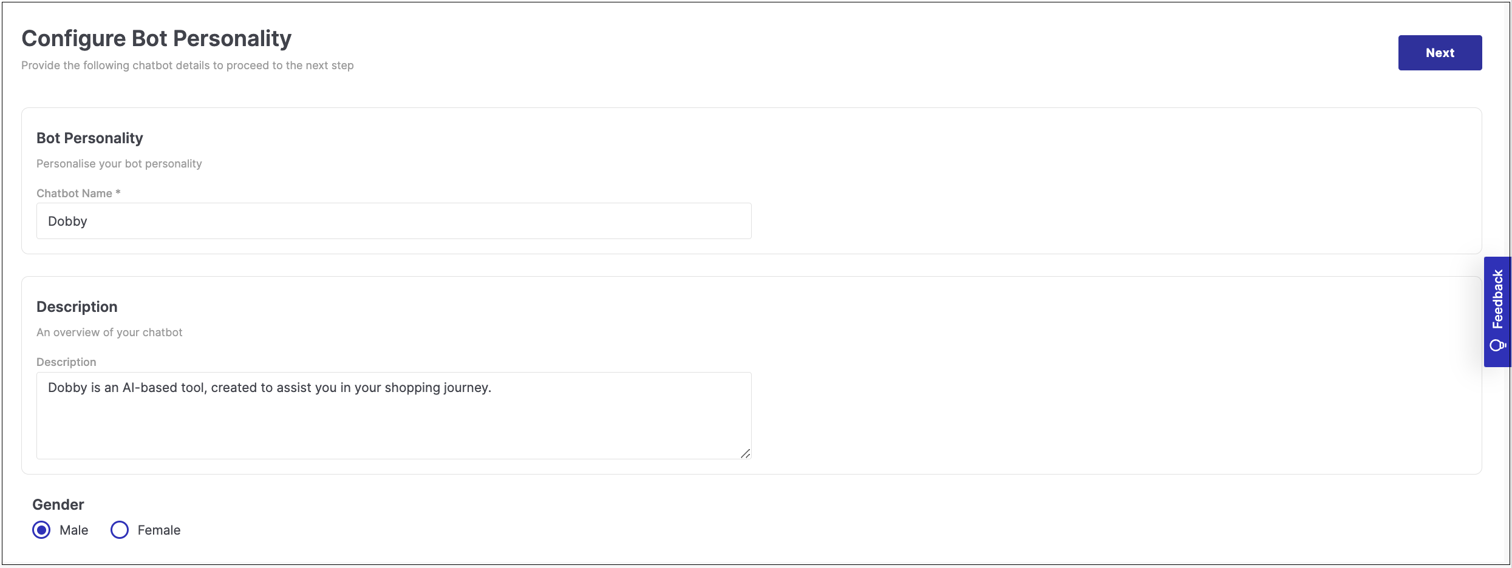This screenshot has height=568, width=1512.
Task: Click the 'An overview of your chatbot' text
Action: click(109, 332)
